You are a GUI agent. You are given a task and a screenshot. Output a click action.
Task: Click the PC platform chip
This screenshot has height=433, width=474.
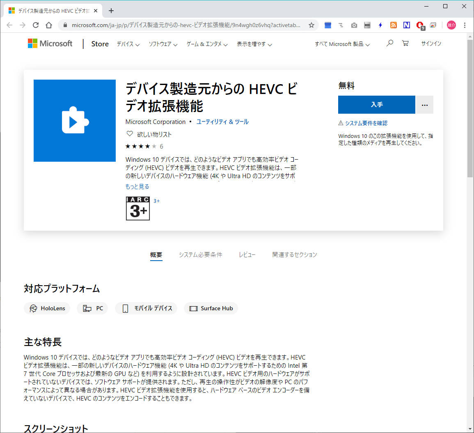(92, 308)
